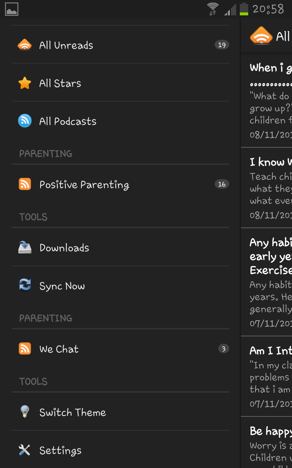The width and height of the screenshot is (292, 468).
Task: Select All Podcasts from the drawer
Action: [68, 121]
